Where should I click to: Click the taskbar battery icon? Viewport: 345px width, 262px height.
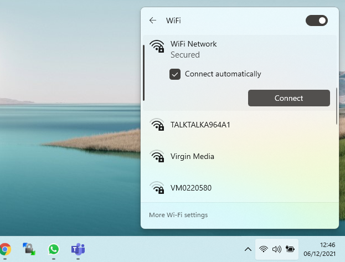click(290, 249)
